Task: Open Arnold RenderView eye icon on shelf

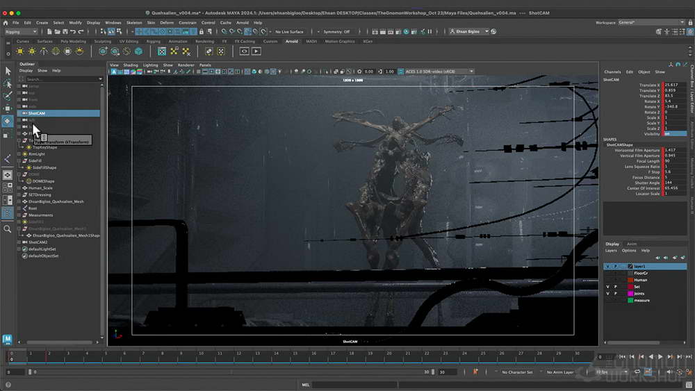Action: point(244,51)
